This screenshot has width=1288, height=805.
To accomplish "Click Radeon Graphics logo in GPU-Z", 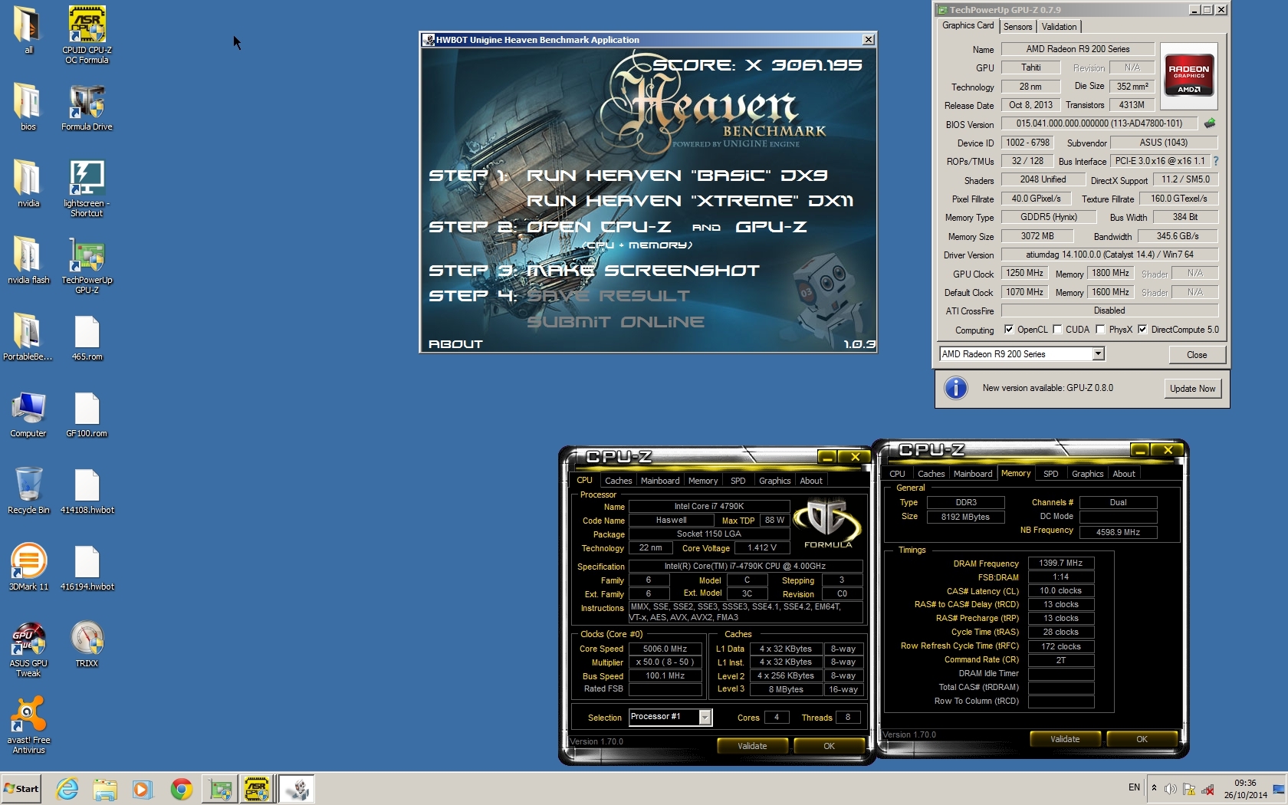I will pos(1188,74).
